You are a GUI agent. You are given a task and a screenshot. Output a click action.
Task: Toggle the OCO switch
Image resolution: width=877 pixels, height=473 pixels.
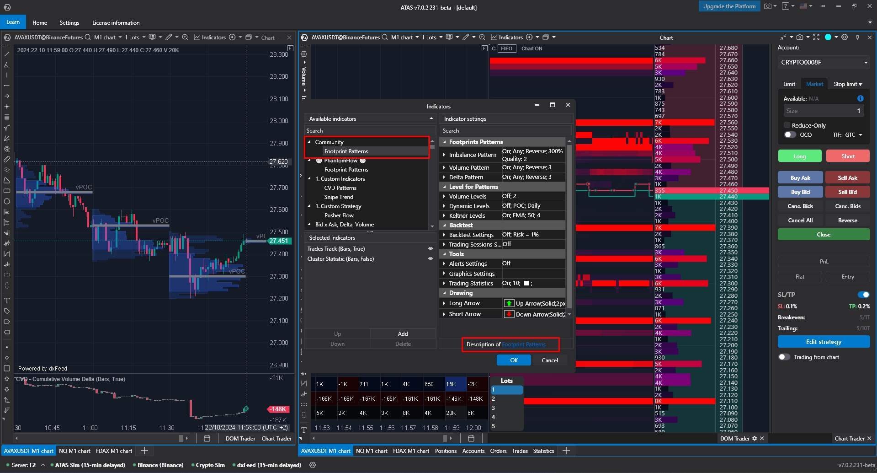[790, 135]
